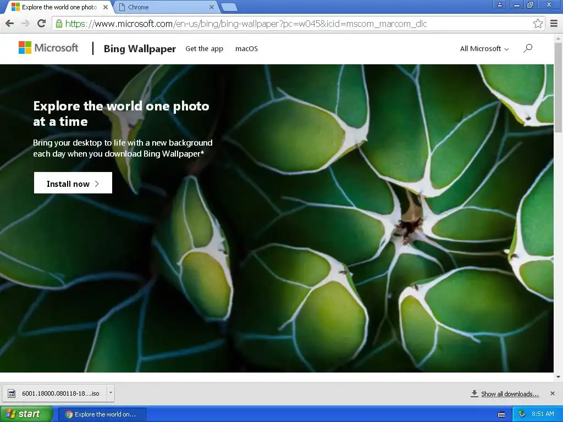
Task: Click the Microsoft logo
Action: click(48, 48)
